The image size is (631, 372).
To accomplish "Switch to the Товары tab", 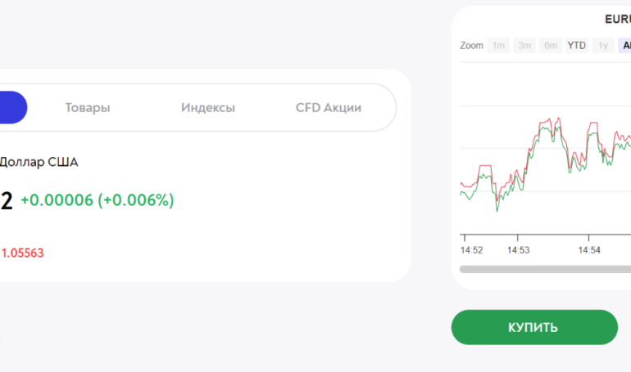I will coord(88,107).
